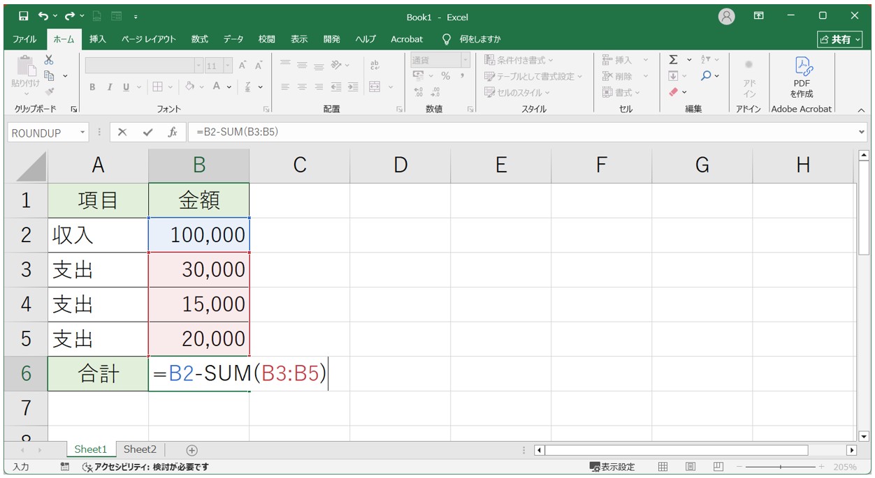The height and width of the screenshot is (478, 875).
Task: Click the 共有 share button
Action: (x=839, y=39)
